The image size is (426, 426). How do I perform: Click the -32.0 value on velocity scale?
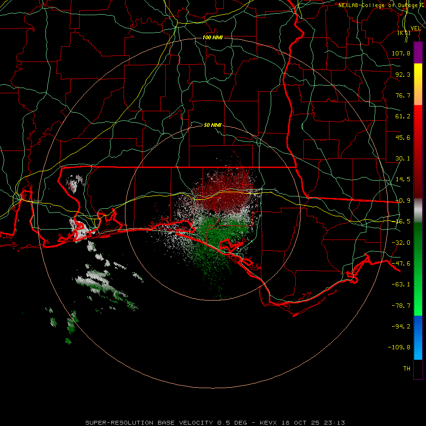401,243
